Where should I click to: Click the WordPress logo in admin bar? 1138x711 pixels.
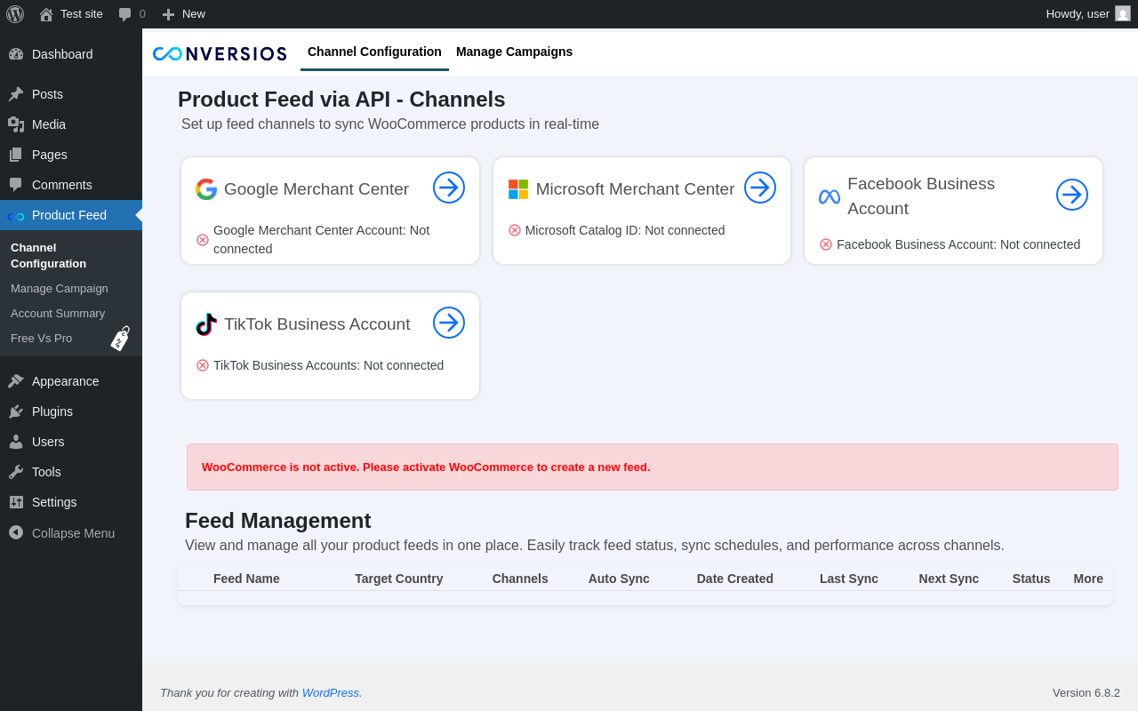click(15, 13)
